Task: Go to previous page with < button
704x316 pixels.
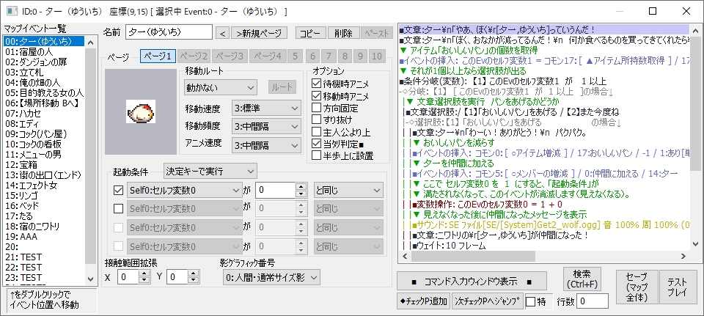Action: click(222, 33)
